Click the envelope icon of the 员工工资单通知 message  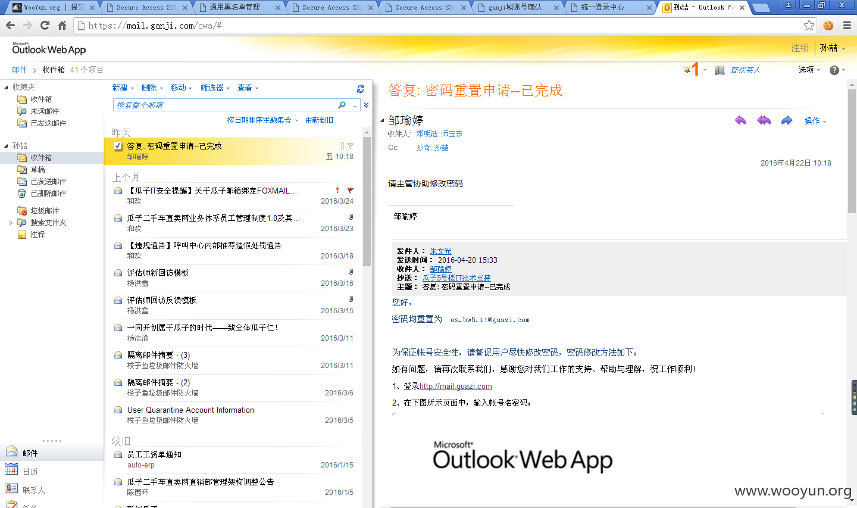118,454
